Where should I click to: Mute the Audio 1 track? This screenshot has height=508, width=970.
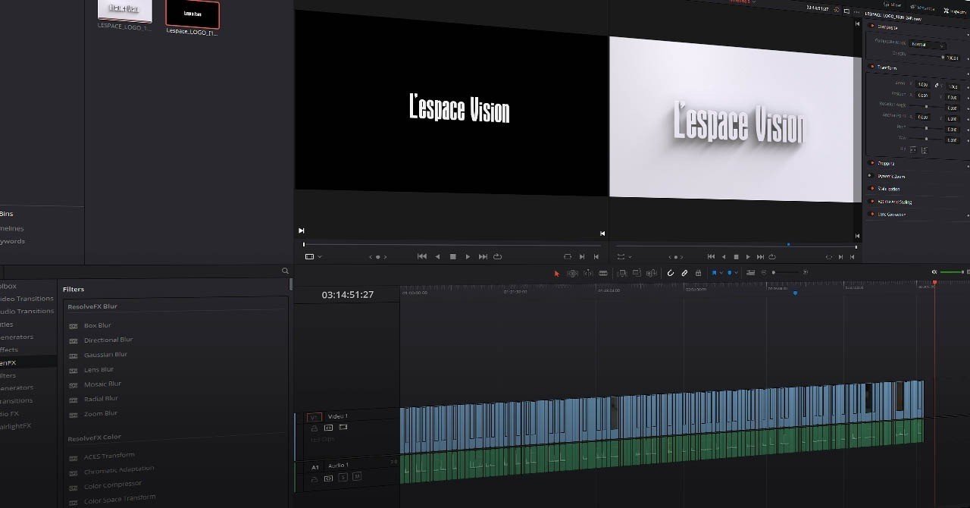(356, 477)
